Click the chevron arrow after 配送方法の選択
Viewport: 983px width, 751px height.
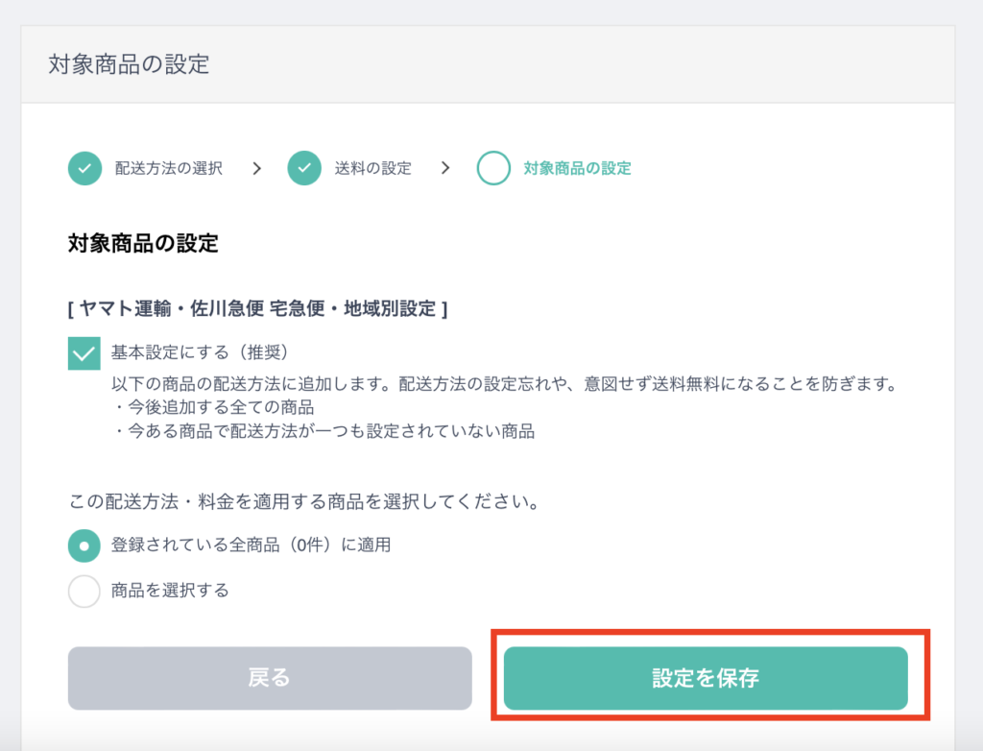(x=256, y=168)
